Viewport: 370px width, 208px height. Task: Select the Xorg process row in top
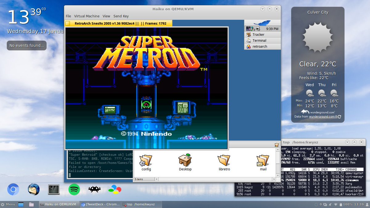pyautogui.click(x=299, y=184)
